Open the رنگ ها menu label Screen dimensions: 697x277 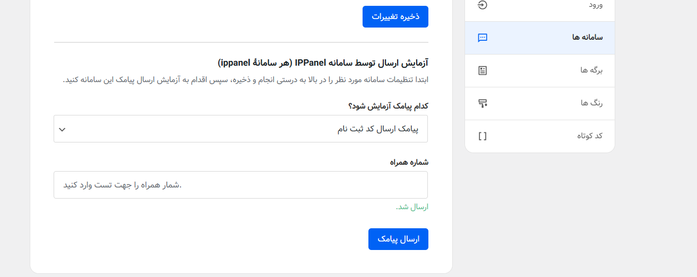592,103
